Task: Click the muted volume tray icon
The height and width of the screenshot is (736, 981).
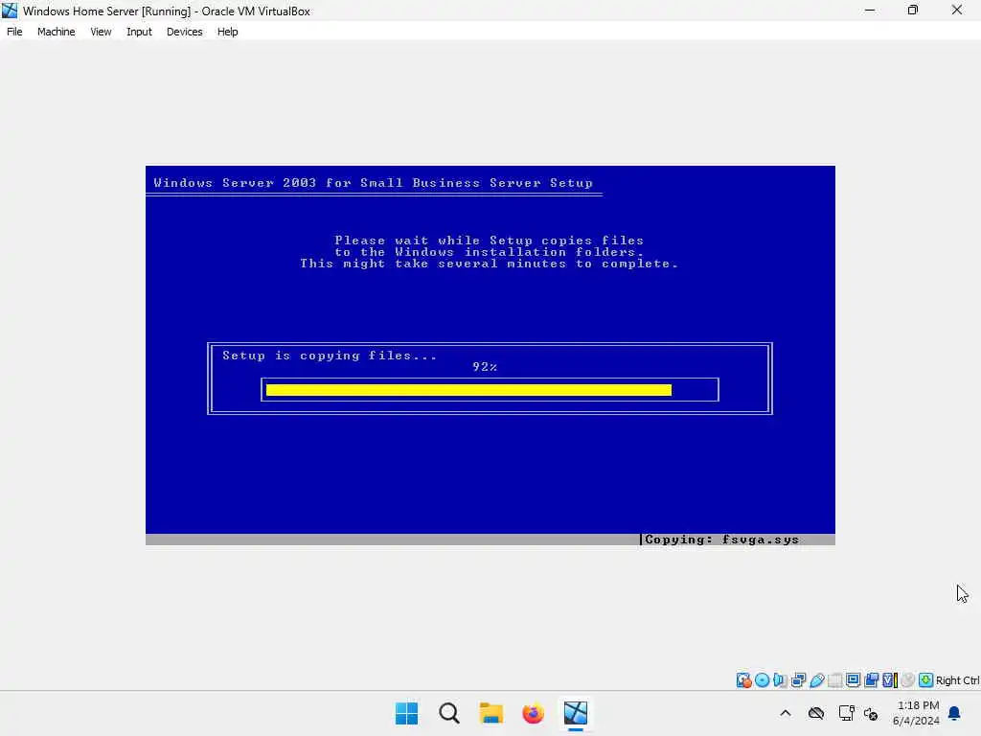Action: [870, 713]
